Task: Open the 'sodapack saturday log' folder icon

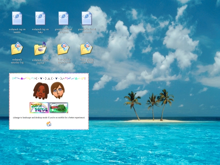Action: coord(17,48)
